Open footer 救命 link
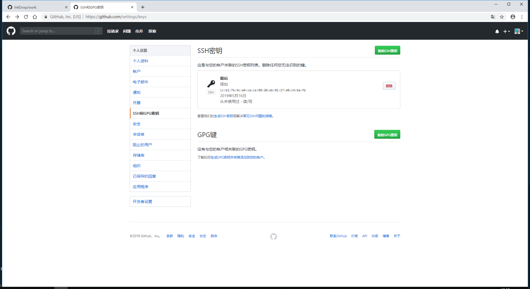This screenshot has width=530, height=289. pos(214,236)
